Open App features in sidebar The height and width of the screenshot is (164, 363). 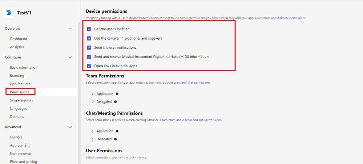coord(20,84)
